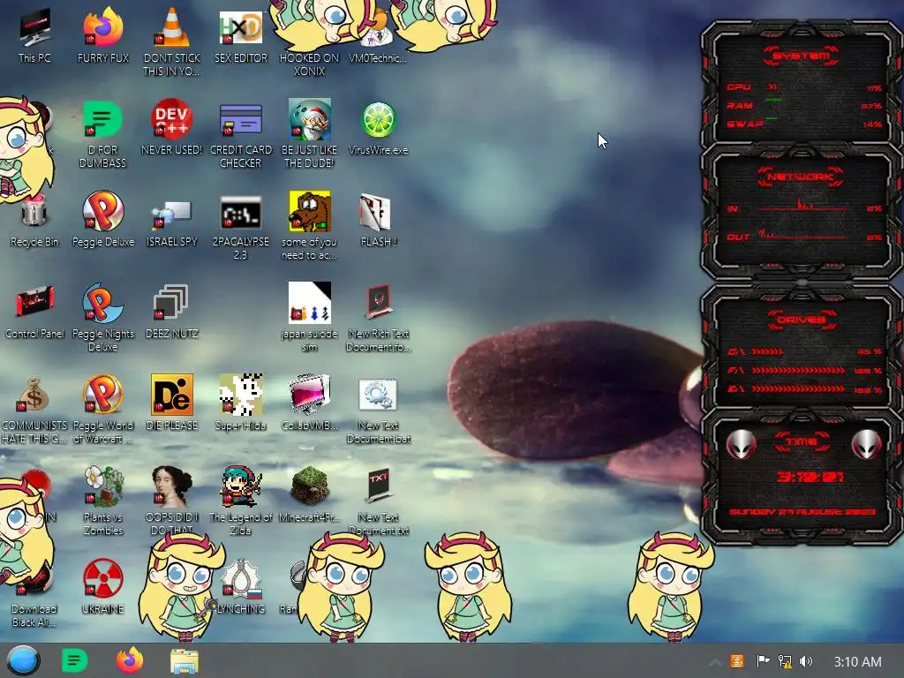
Task: Click the orange tray application icon
Action: pos(737,661)
